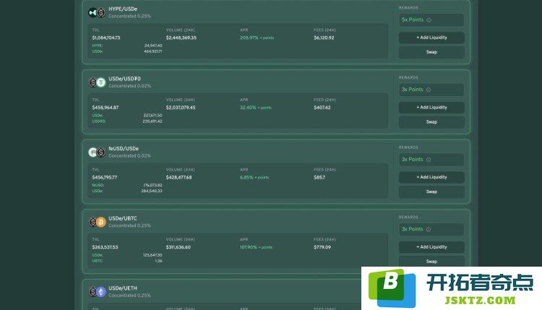Open Swap for HYPE/USDe pool

click(x=431, y=52)
